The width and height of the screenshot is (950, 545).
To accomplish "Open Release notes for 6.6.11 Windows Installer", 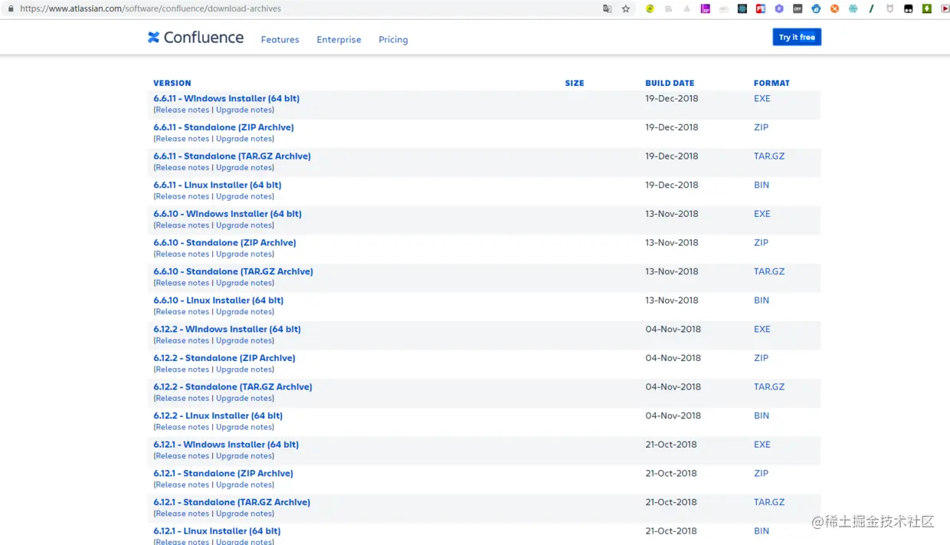I will click(x=182, y=110).
